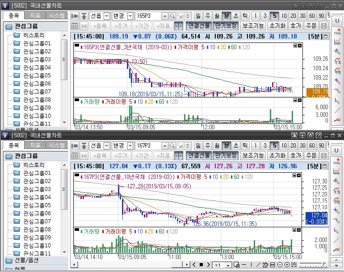The width and height of the screenshot is (344, 272).
Task: Click the eraser tool in bottom chart toolbar
Action: [x=265, y=265]
